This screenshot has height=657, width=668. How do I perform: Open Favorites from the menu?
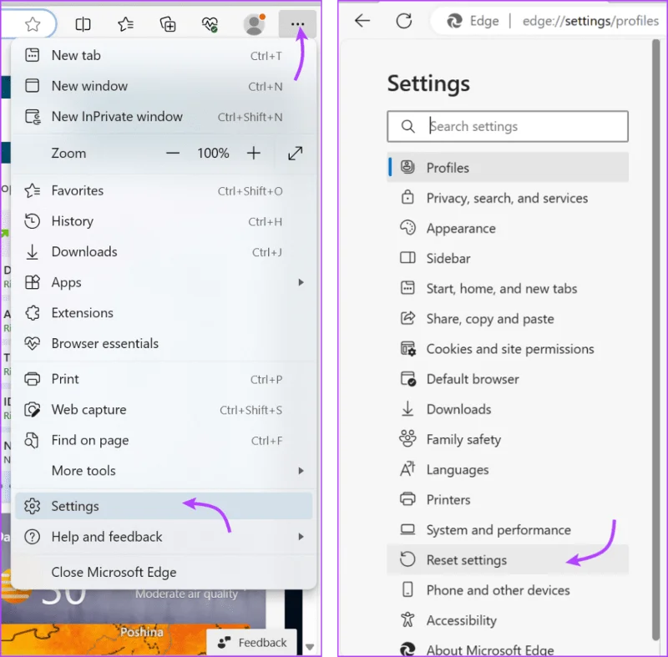coord(164,191)
